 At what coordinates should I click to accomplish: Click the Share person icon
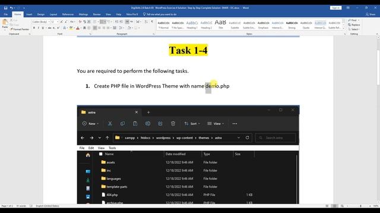pyautogui.click(x=367, y=14)
